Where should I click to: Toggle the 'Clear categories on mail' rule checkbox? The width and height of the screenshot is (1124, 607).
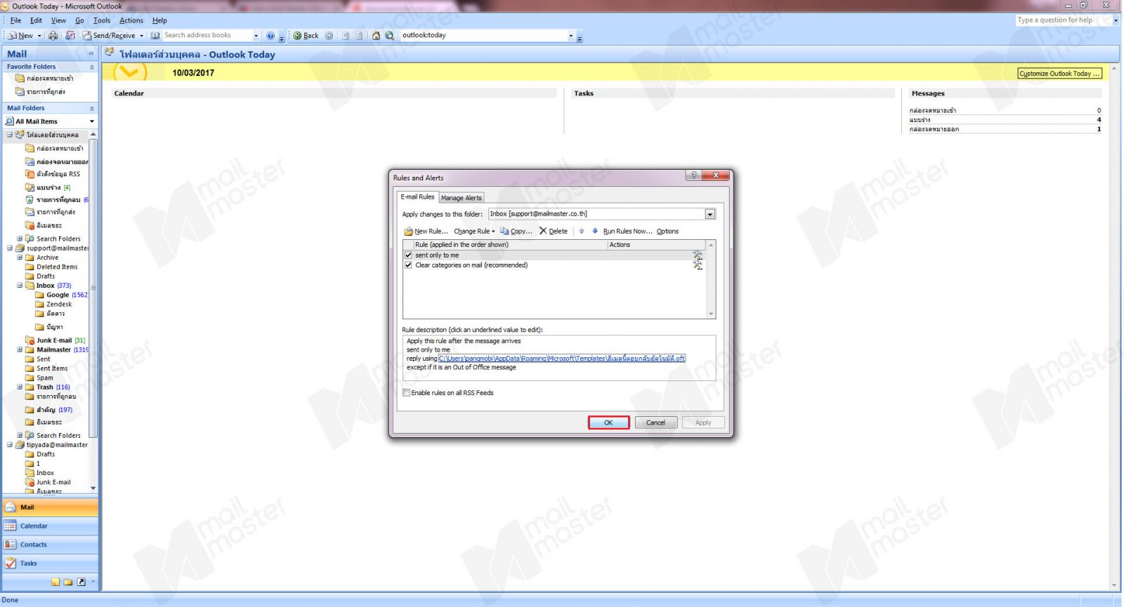pos(408,265)
